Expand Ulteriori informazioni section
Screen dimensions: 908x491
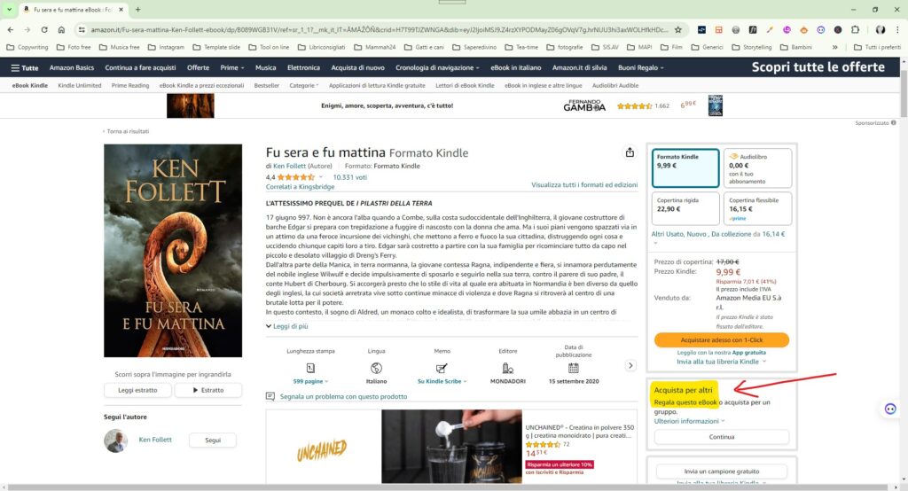point(689,421)
